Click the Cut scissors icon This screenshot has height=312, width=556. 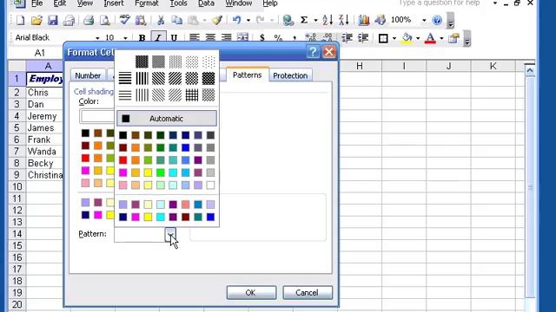(x=161, y=20)
